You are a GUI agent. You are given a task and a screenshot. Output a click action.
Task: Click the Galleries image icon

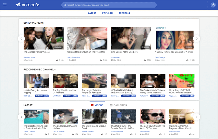pyautogui.click(x=111, y=105)
